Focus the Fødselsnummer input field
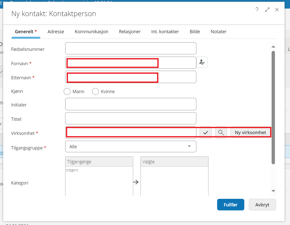This screenshot has height=225, width=290. tap(130, 48)
